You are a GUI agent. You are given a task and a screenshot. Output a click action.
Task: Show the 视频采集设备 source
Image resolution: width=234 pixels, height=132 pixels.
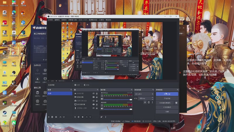click(x=94, y=101)
